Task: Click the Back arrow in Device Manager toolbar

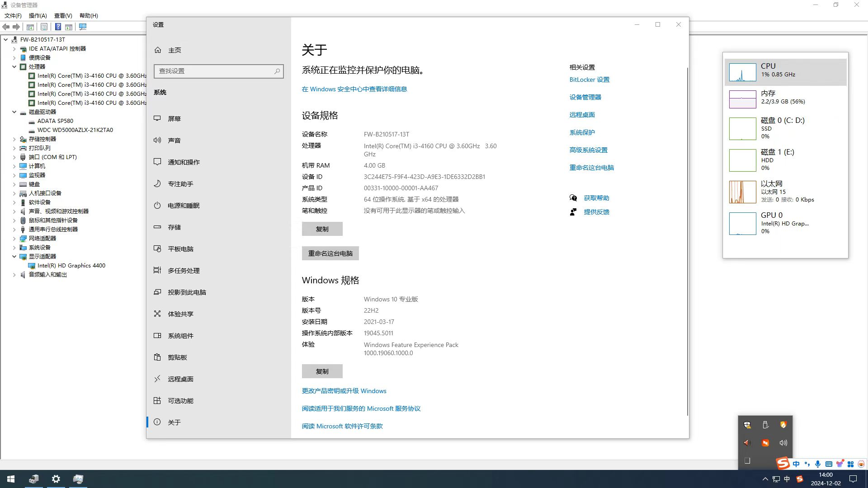Action: 6,27
